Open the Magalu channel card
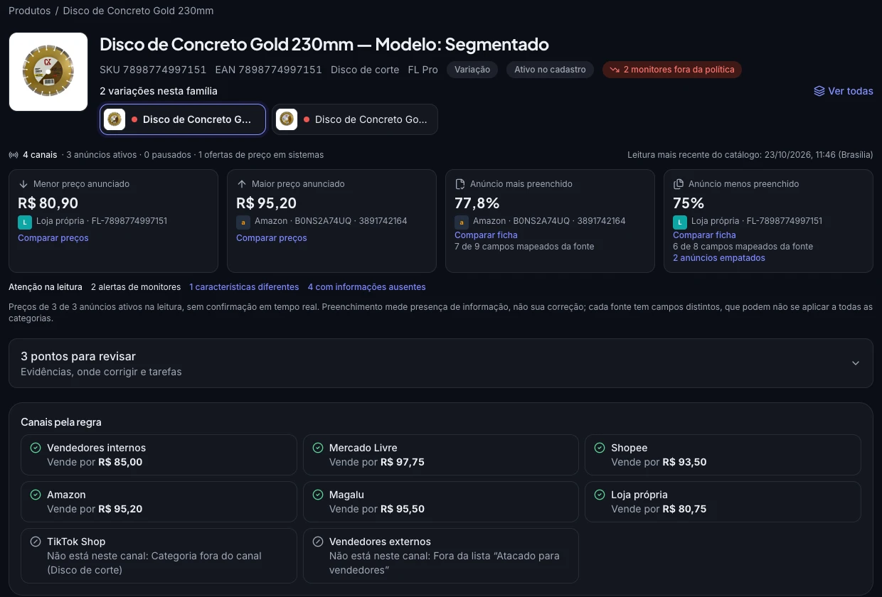 [x=441, y=502]
